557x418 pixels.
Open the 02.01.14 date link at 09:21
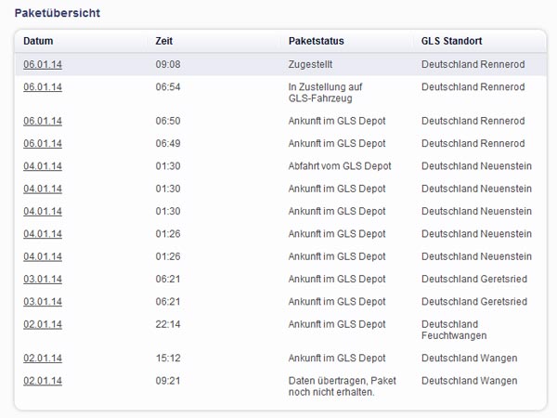[x=43, y=381]
